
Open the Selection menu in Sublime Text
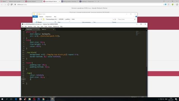(30, 27)
